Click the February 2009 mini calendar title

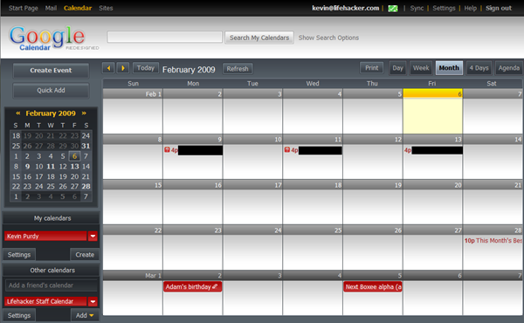[x=51, y=113]
